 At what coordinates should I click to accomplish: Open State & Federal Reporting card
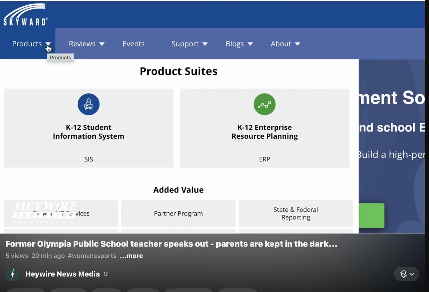[x=296, y=213]
